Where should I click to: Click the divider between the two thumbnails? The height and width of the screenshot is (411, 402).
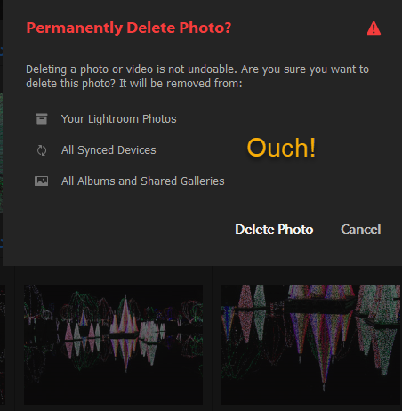coord(213,338)
